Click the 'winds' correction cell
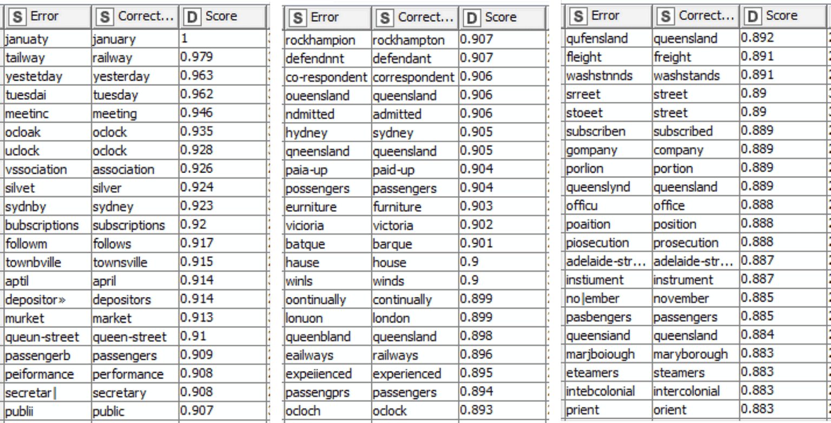The image size is (831, 423). [415, 281]
